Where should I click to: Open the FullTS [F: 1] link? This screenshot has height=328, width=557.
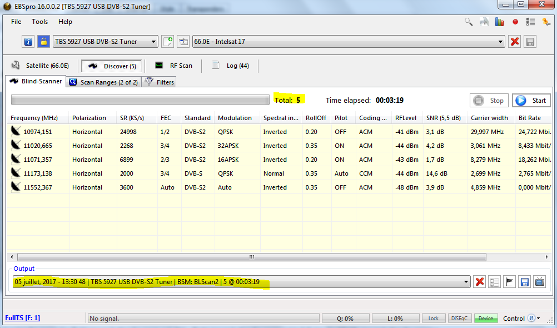[x=22, y=318]
